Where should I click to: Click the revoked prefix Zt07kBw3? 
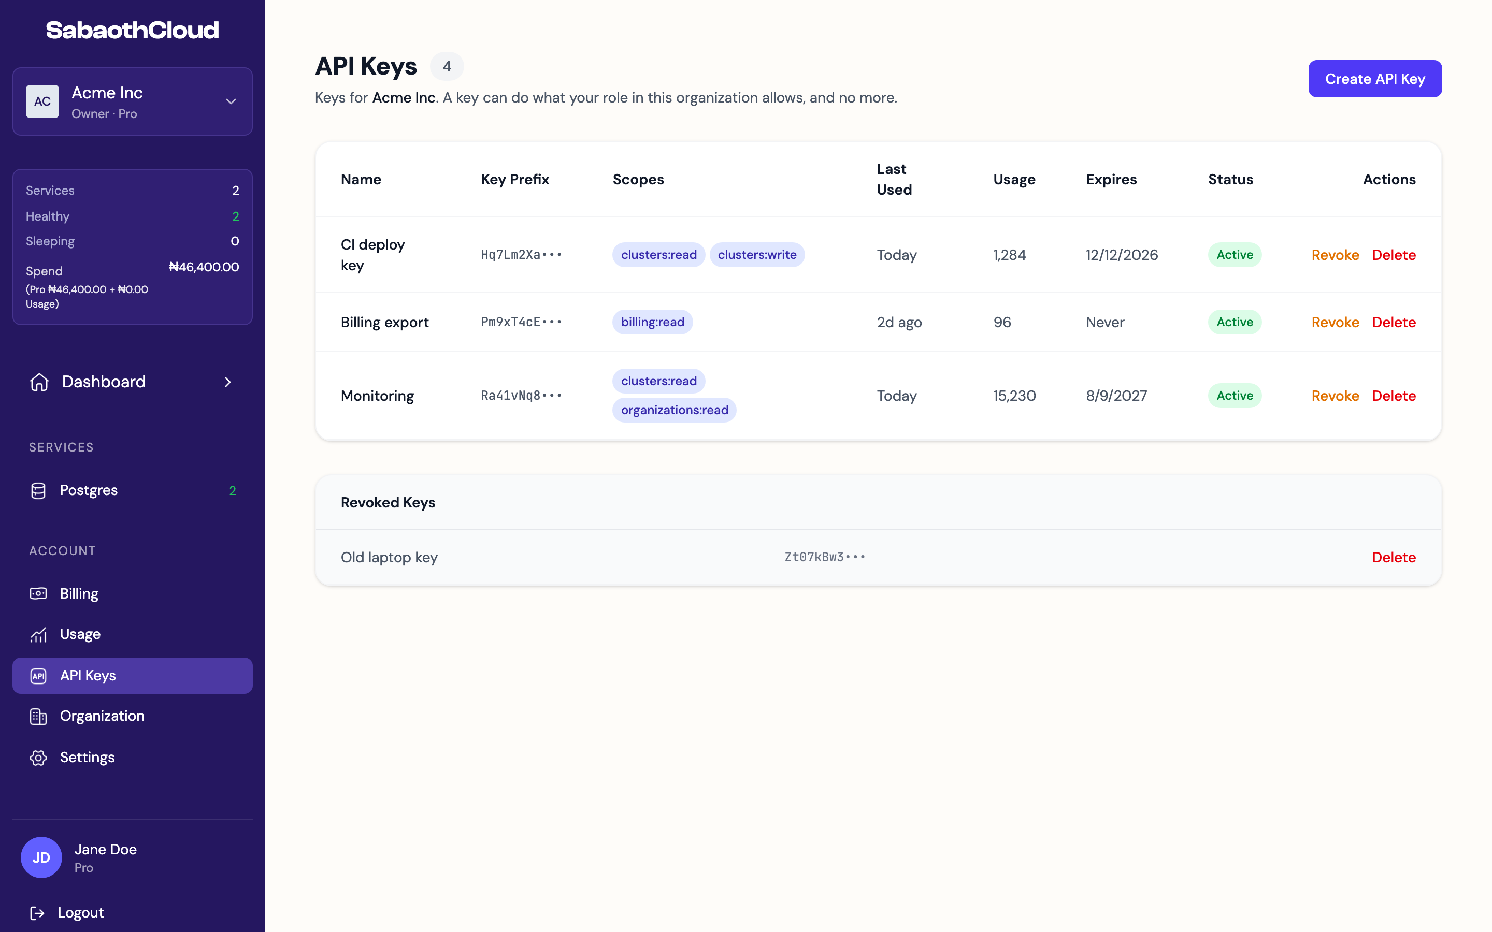pyautogui.click(x=824, y=557)
